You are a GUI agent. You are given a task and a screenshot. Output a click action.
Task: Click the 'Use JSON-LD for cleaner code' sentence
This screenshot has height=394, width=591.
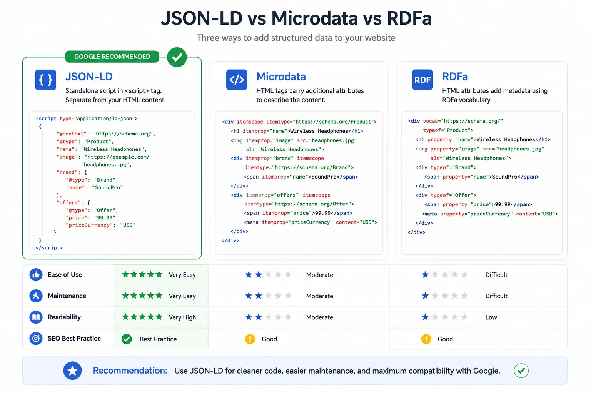point(337,371)
